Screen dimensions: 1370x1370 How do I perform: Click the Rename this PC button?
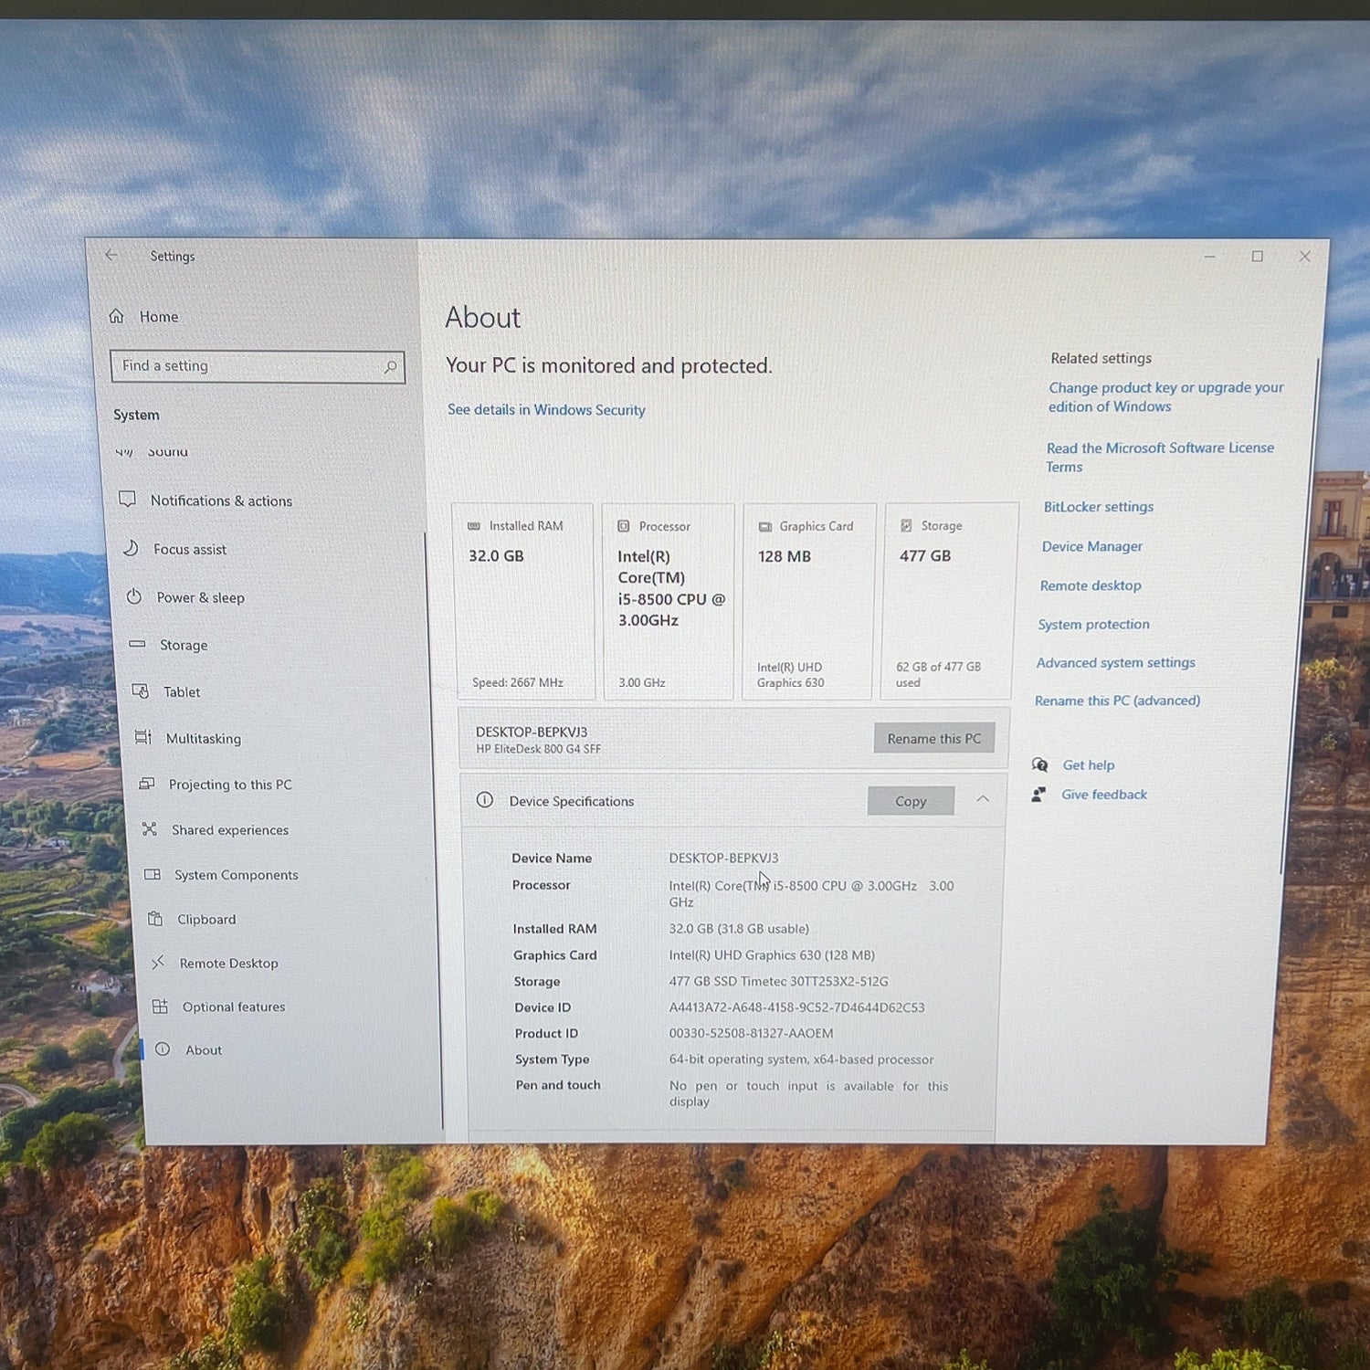coord(933,738)
